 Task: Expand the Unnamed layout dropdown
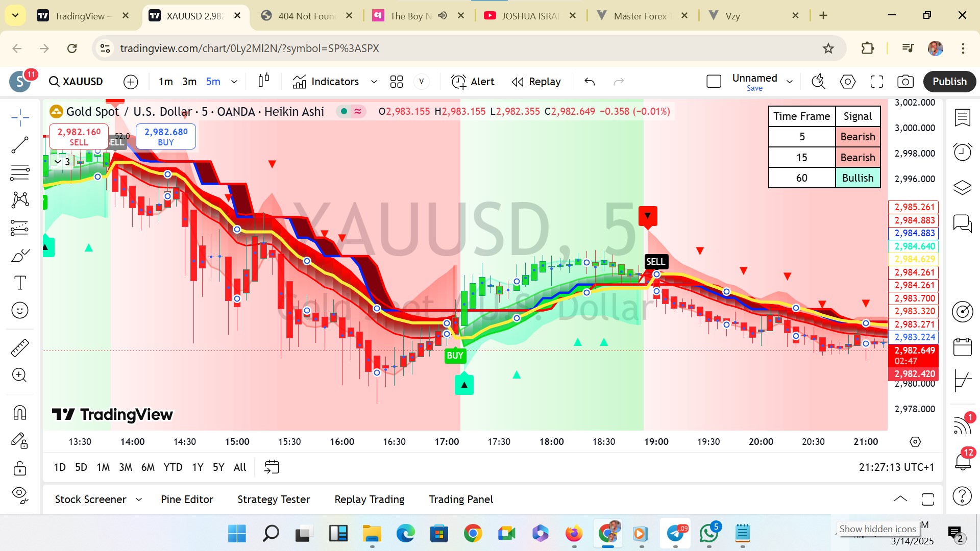tap(790, 82)
